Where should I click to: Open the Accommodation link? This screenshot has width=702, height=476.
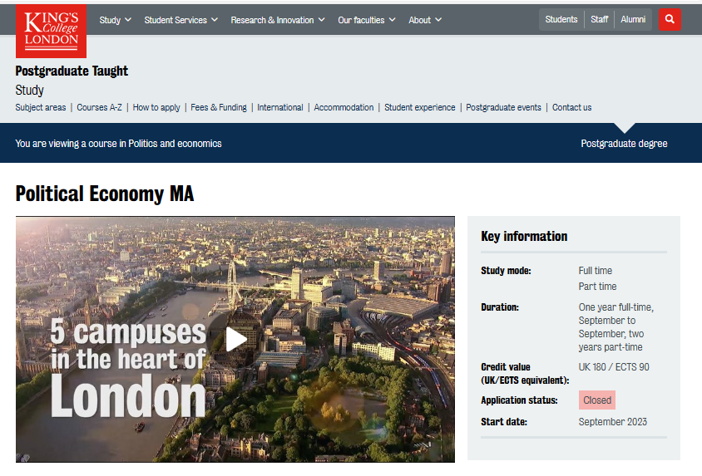tap(344, 107)
